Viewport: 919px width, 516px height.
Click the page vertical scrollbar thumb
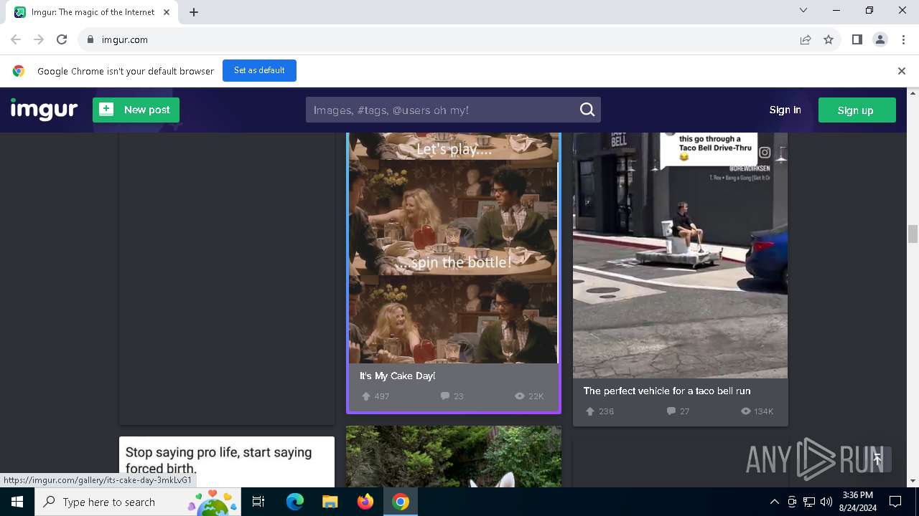[x=913, y=234]
